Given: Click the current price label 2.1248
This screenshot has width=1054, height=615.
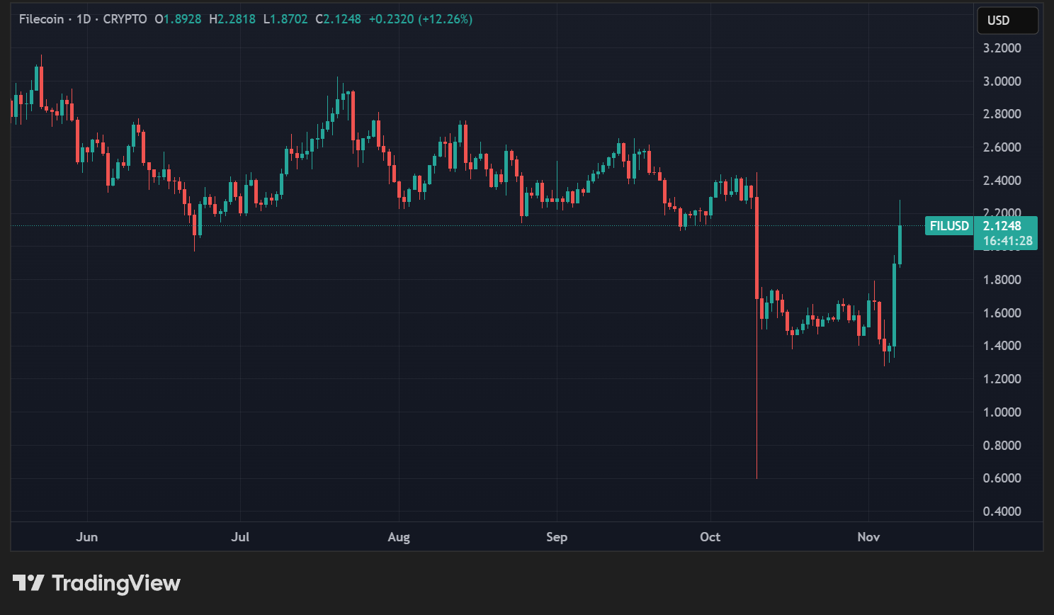Looking at the screenshot, I should point(1002,226).
